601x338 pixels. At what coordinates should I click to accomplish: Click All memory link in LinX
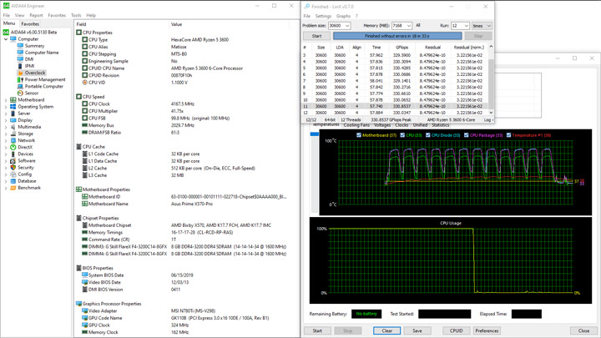(418, 25)
